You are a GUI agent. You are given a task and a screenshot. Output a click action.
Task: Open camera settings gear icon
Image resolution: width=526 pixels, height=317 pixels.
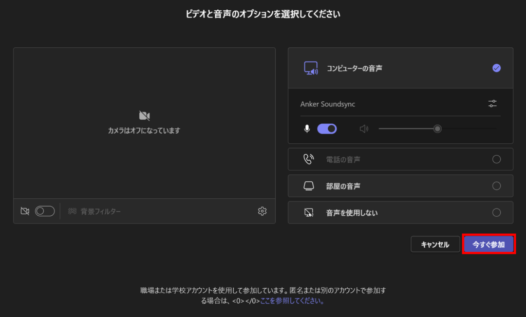(262, 211)
